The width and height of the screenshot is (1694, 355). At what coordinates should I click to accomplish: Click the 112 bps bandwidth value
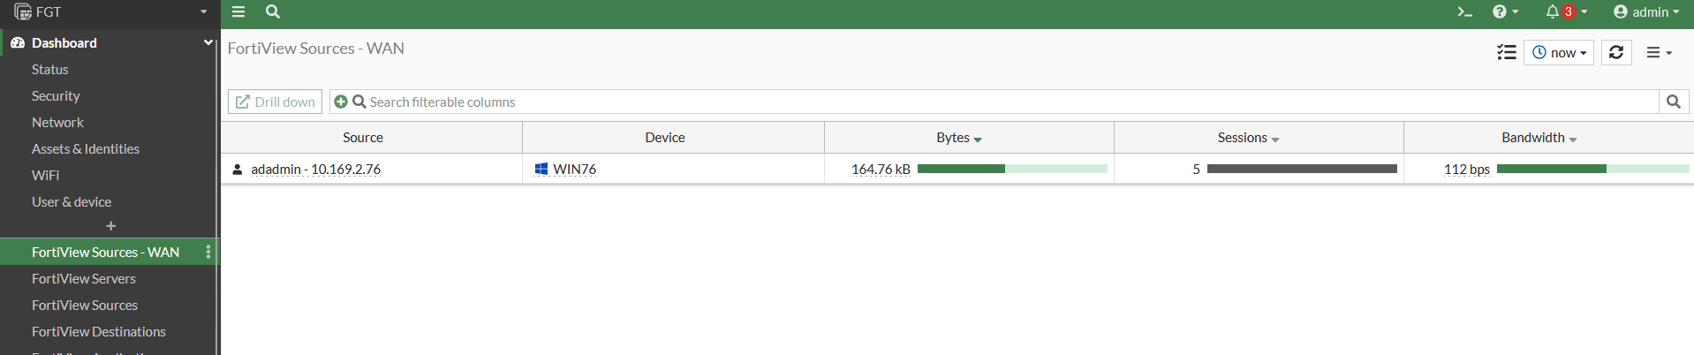point(1467,169)
